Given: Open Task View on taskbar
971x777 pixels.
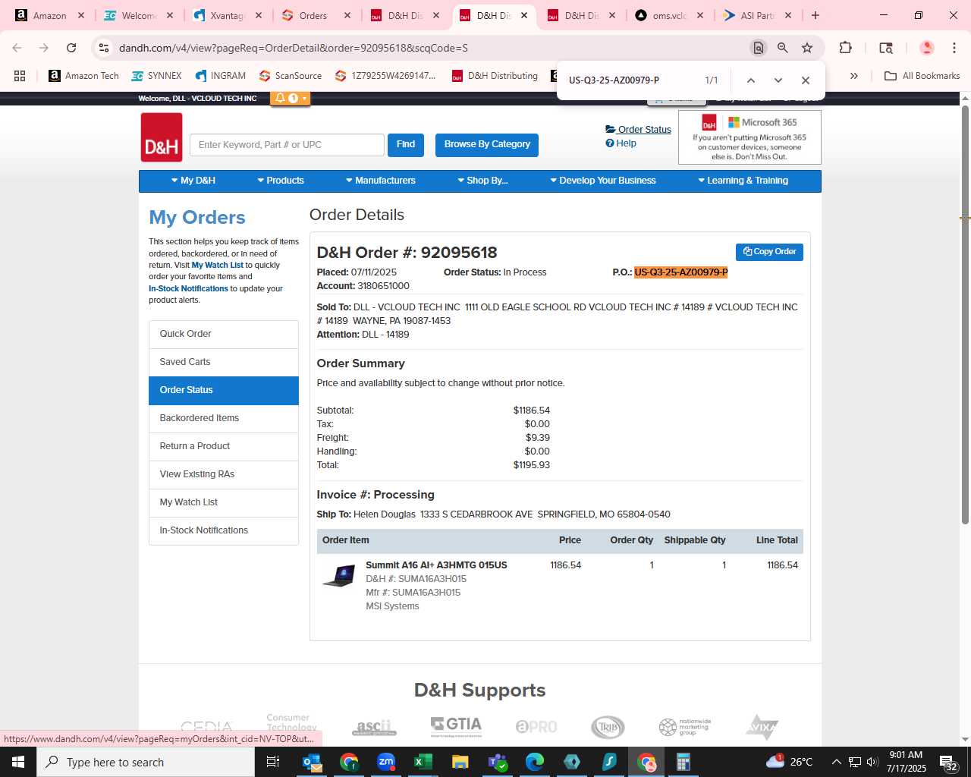Looking at the screenshot, I should (x=273, y=762).
